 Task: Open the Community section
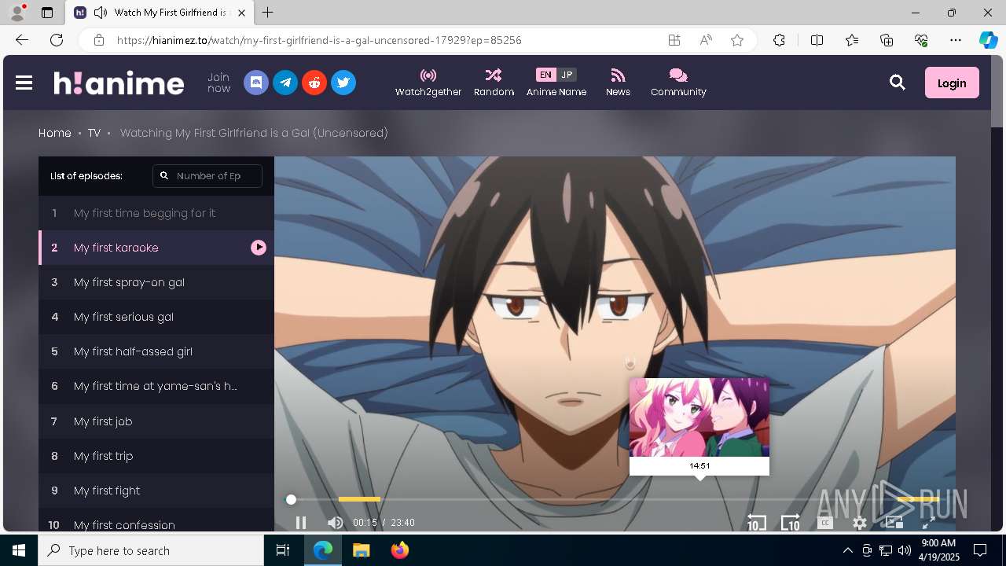click(678, 83)
